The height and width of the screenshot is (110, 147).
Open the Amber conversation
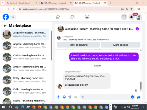(25, 68)
